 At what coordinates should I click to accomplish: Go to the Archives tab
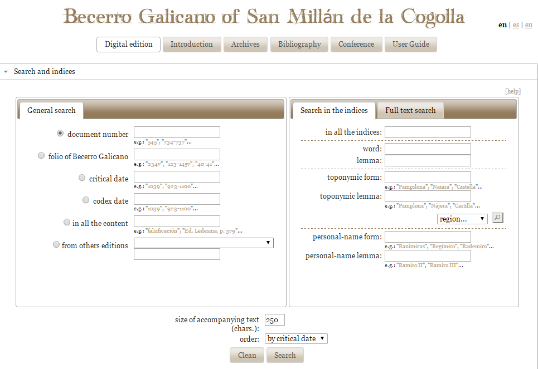pyautogui.click(x=245, y=45)
